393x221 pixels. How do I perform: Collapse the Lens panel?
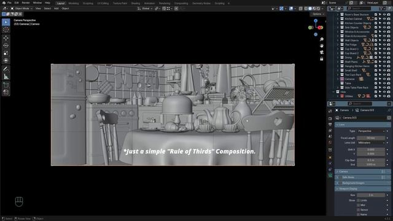(x=362, y=125)
